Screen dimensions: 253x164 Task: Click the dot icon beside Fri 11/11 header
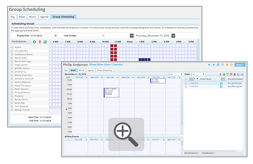[164, 77]
